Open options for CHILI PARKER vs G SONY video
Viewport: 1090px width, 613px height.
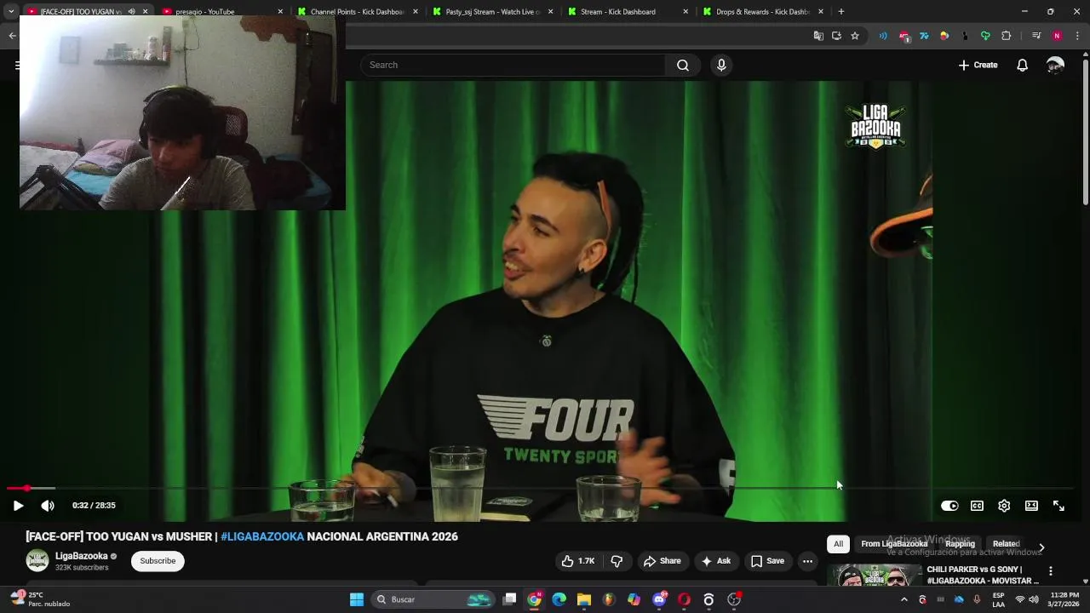pos(1050,571)
